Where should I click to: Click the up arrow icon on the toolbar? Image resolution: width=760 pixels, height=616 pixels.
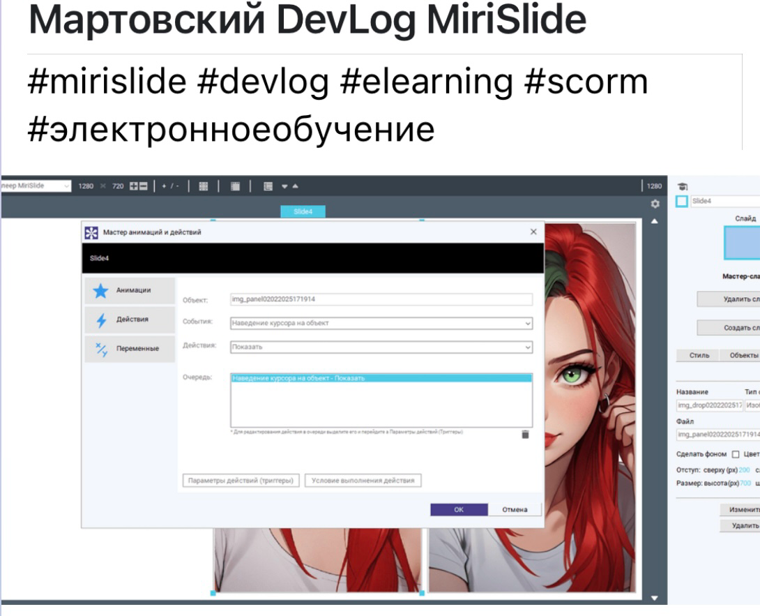[296, 186]
